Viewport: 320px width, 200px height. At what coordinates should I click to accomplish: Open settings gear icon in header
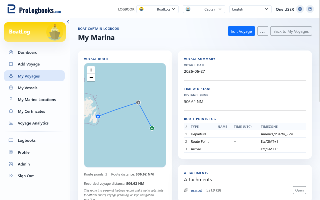[300, 9]
